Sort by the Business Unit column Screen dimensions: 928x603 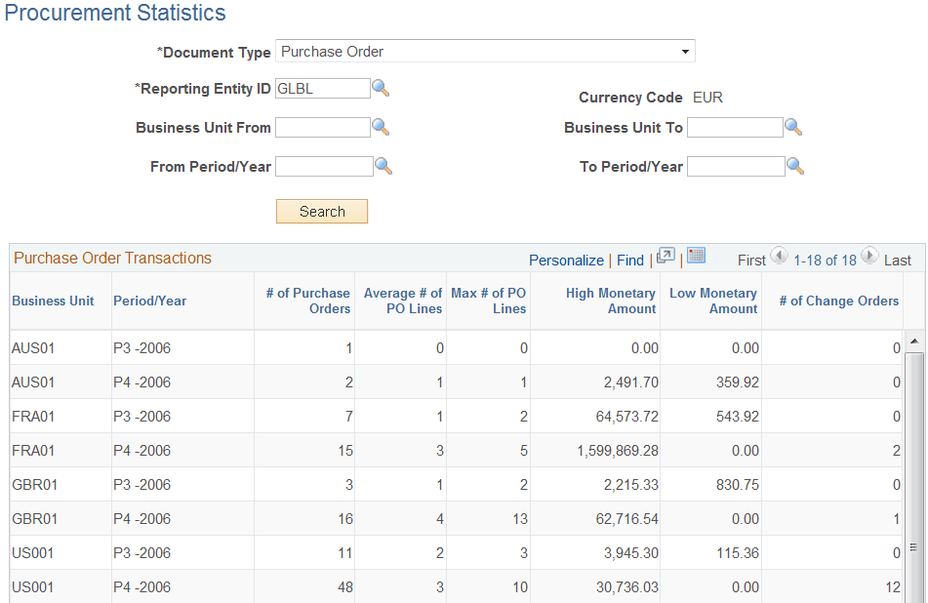click(x=53, y=301)
